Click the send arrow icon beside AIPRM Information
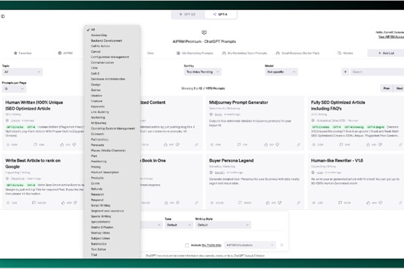The height and width of the screenshot is (269, 404). [x=282, y=245]
